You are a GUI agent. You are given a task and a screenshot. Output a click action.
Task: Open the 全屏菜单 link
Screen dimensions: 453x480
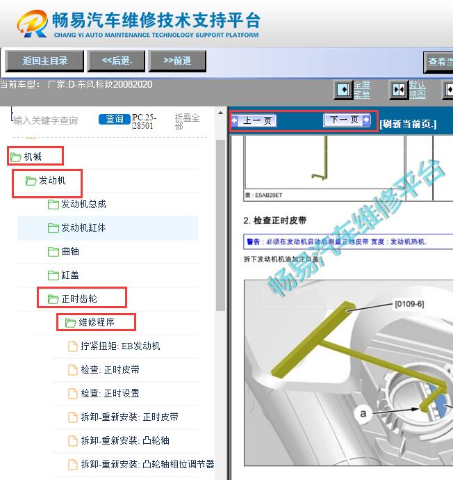(362, 90)
